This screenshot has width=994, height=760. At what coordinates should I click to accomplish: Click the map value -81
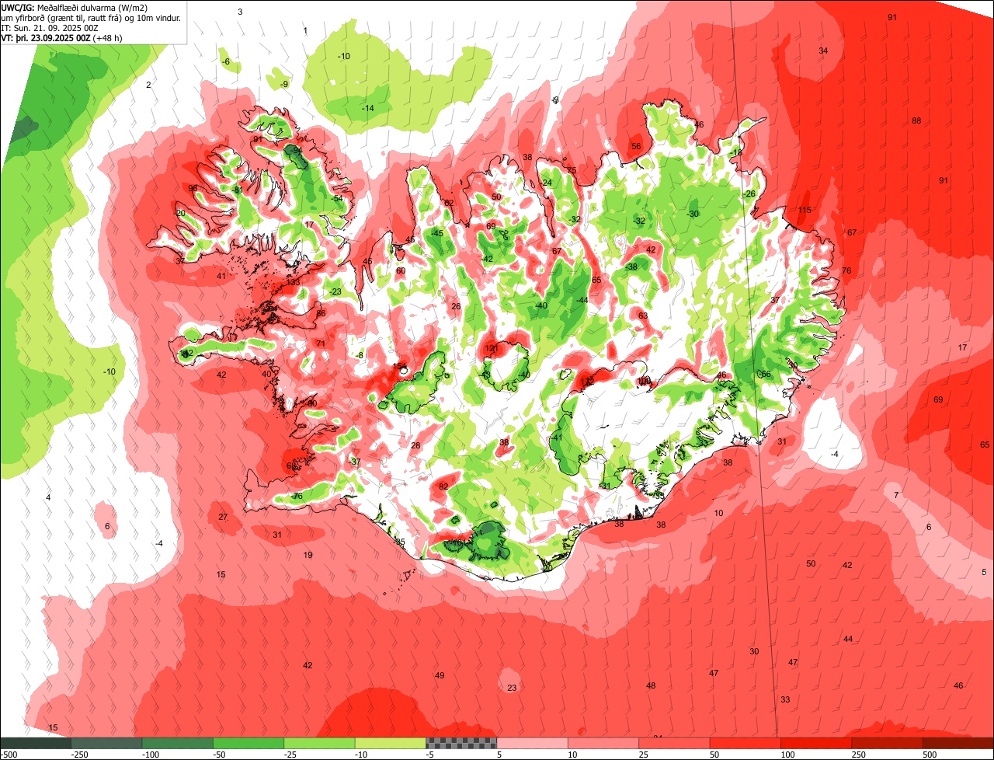[x=237, y=190]
